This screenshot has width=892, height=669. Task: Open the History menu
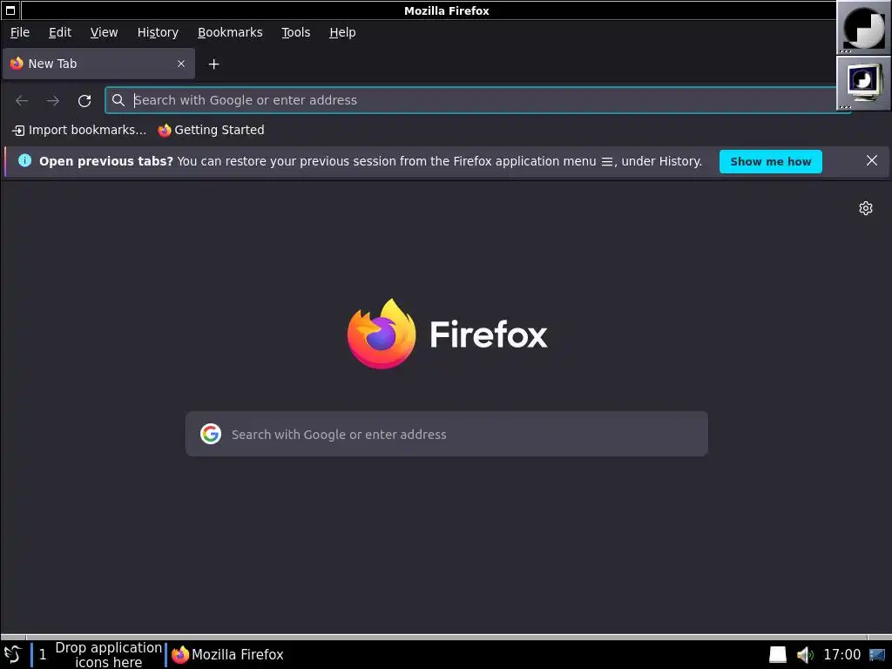point(158,32)
